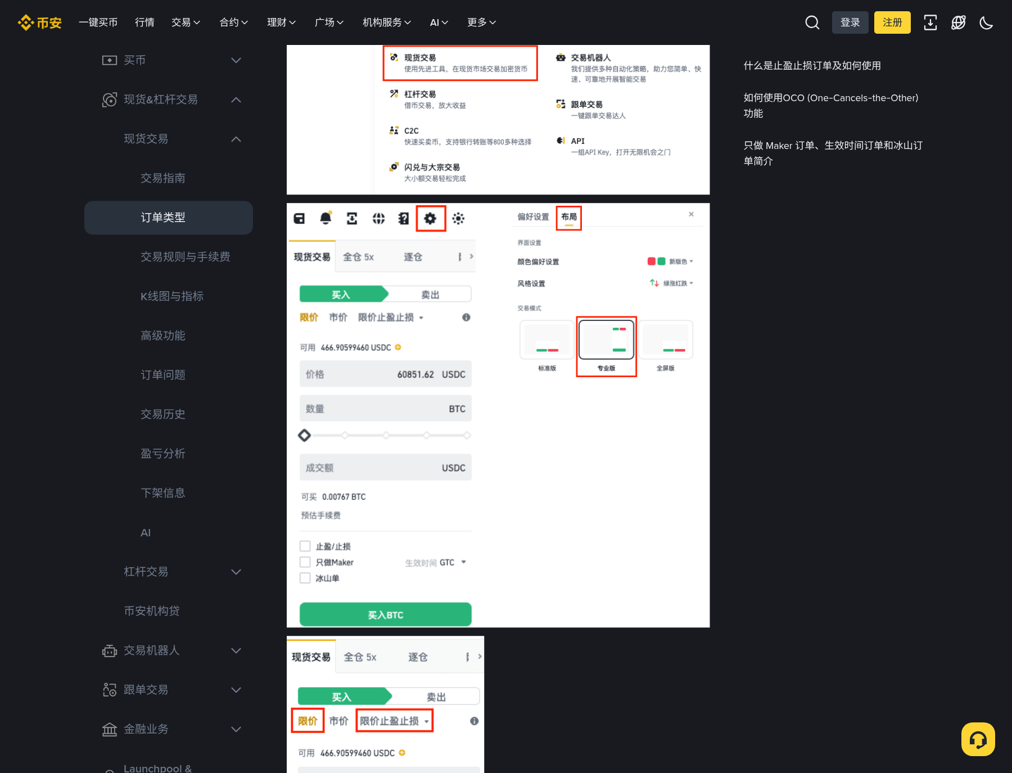Select the AI entry in the sidebar
The height and width of the screenshot is (773, 1012).
146,532
